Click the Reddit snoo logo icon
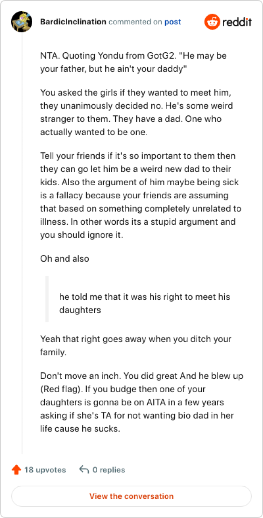The height and width of the screenshot is (518, 263). 212,22
